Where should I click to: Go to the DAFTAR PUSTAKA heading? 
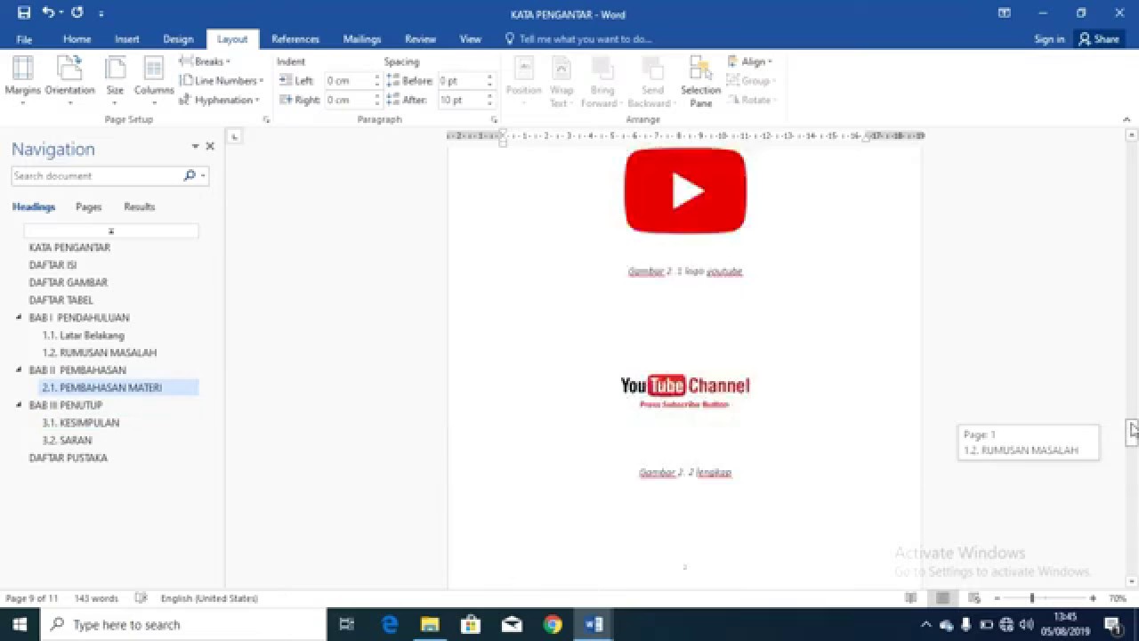click(x=68, y=458)
